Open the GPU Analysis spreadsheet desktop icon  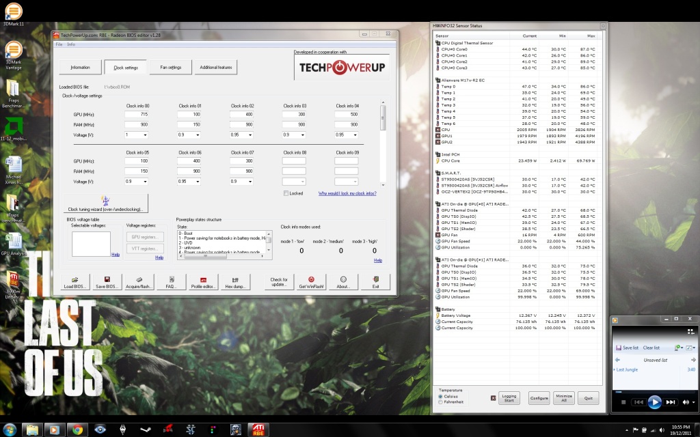point(14,244)
